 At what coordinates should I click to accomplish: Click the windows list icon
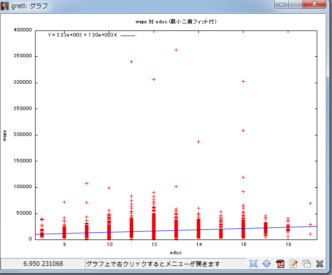click(x=307, y=264)
